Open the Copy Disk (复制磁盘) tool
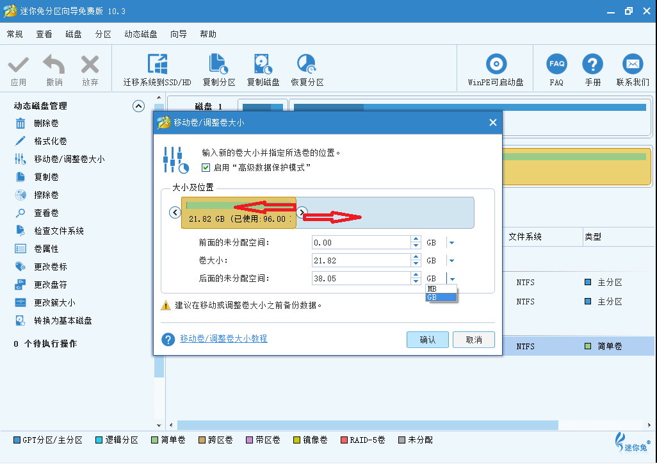Viewport: 657px width, 464px height. pos(263,70)
